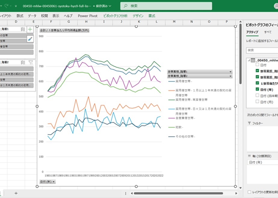Viewport: 278px width, 198px height.
Task: Click vertical scrollbar thumb
Action: tap(240, 54)
